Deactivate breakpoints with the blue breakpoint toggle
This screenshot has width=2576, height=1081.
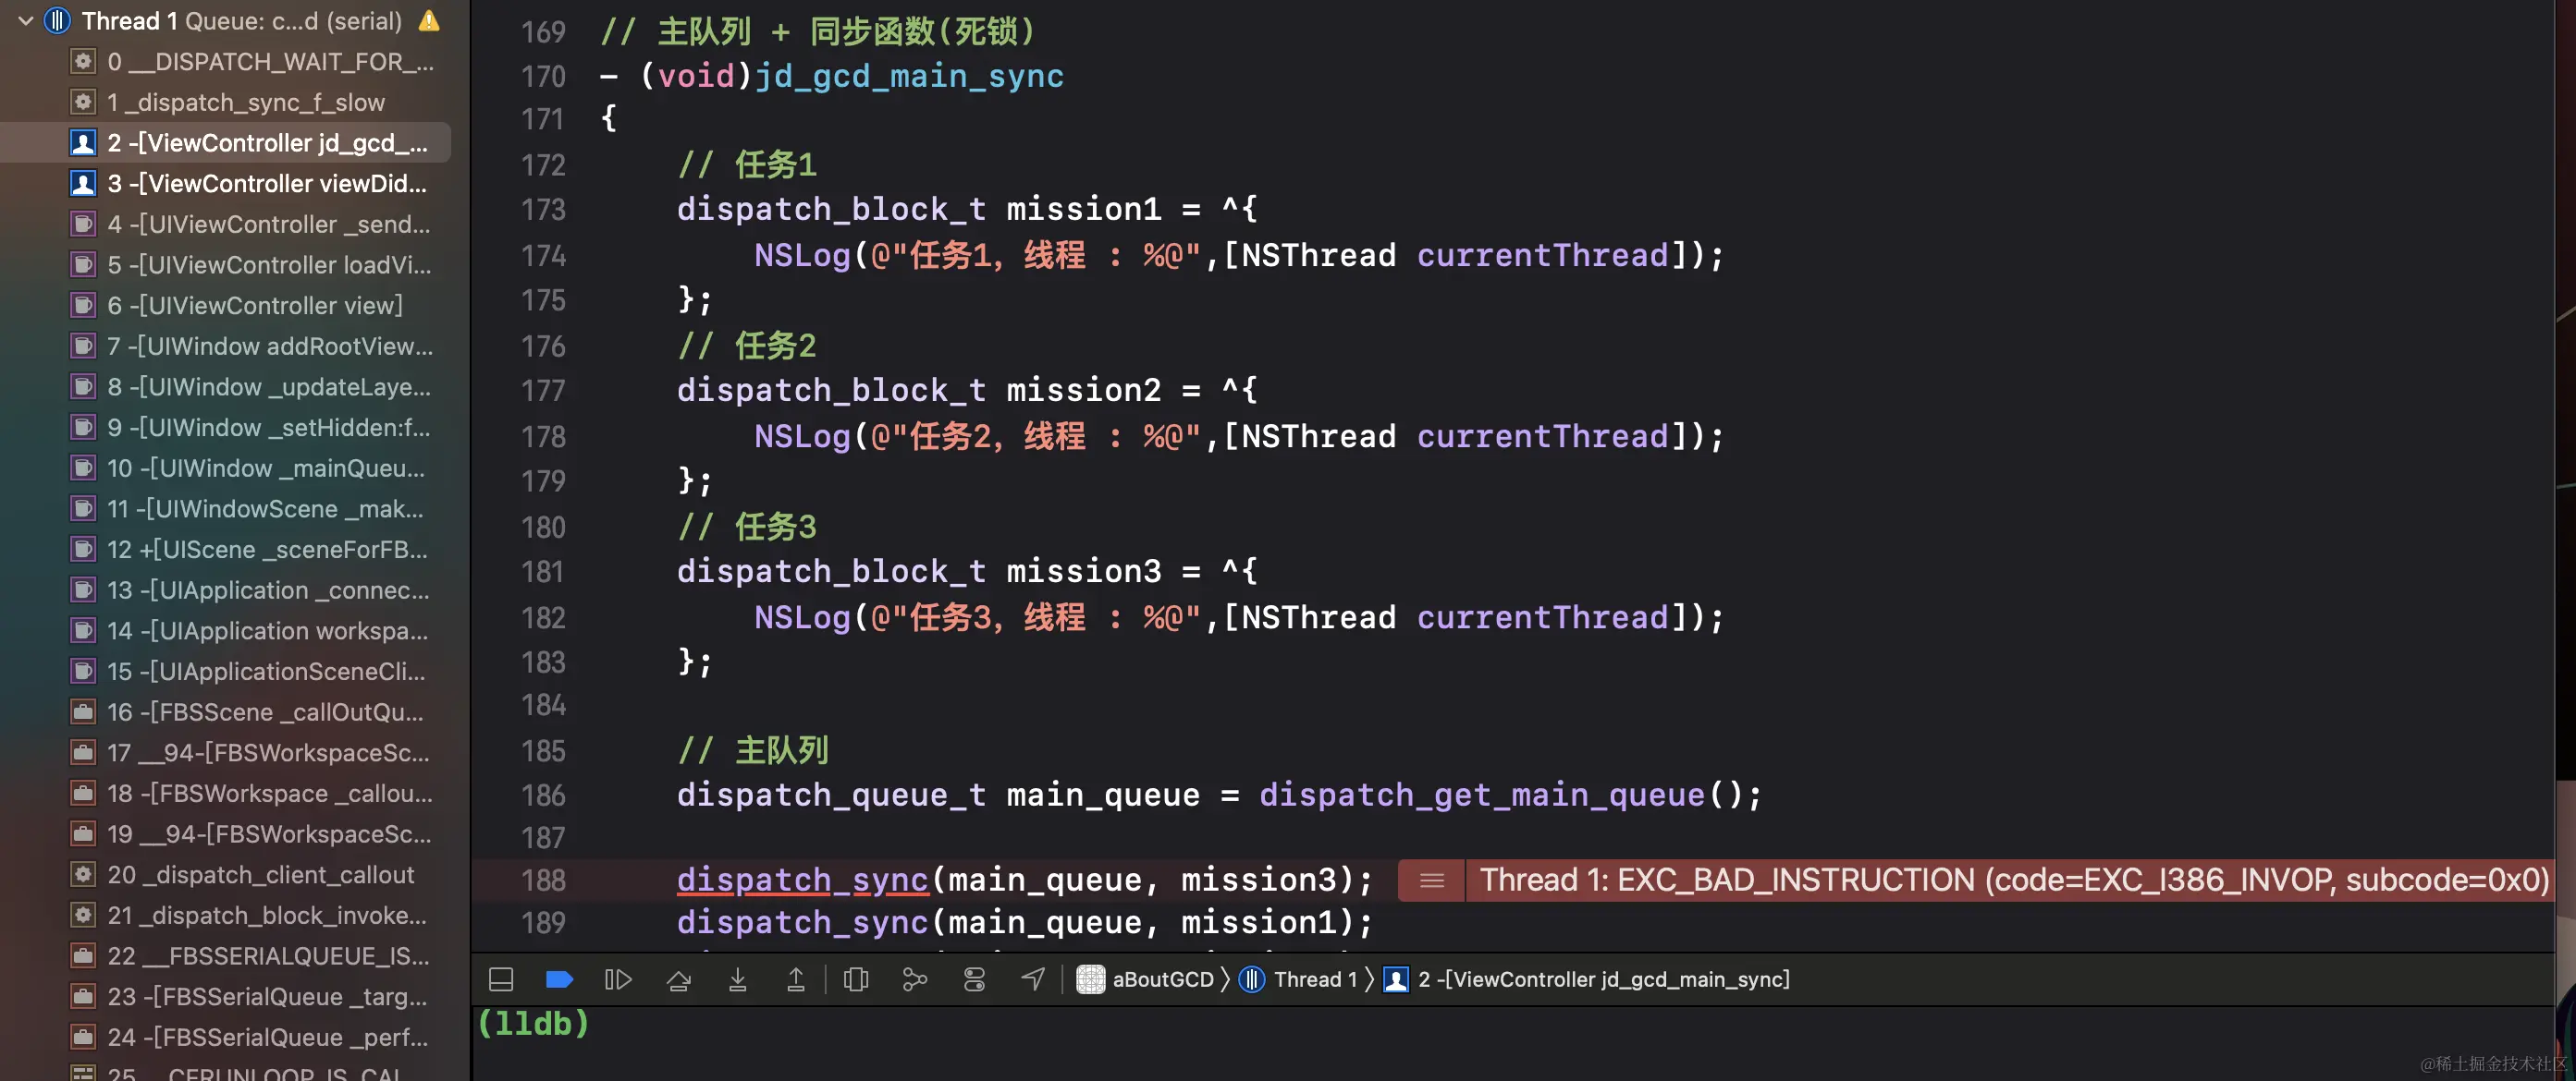[559, 979]
